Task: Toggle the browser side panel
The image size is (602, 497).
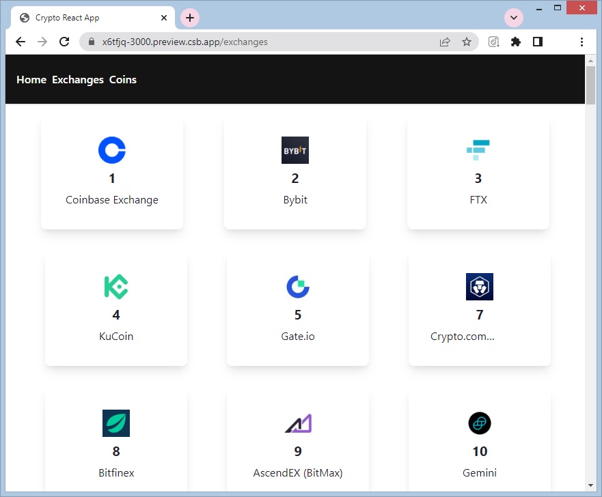Action: click(x=538, y=42)
